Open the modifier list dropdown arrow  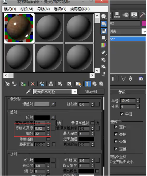tap(144, 31)
